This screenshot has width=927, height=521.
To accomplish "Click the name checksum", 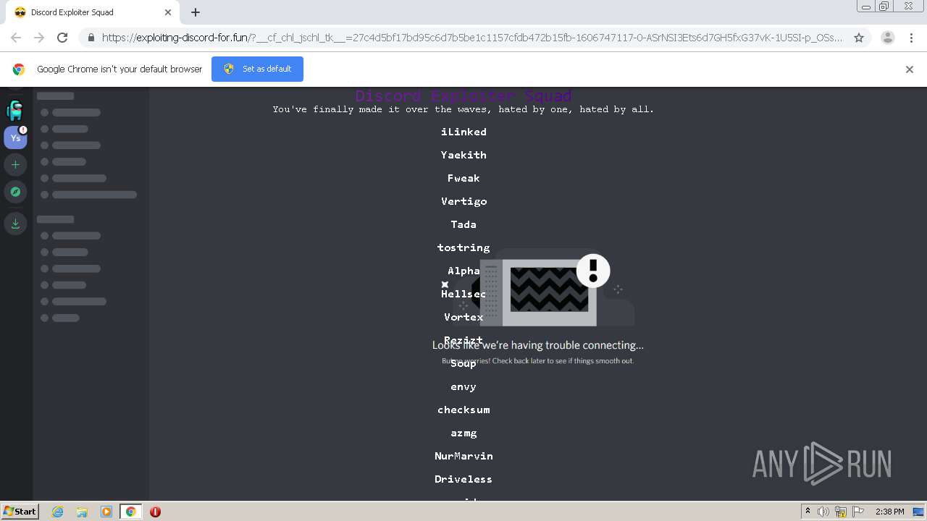I will click(463, 410).
